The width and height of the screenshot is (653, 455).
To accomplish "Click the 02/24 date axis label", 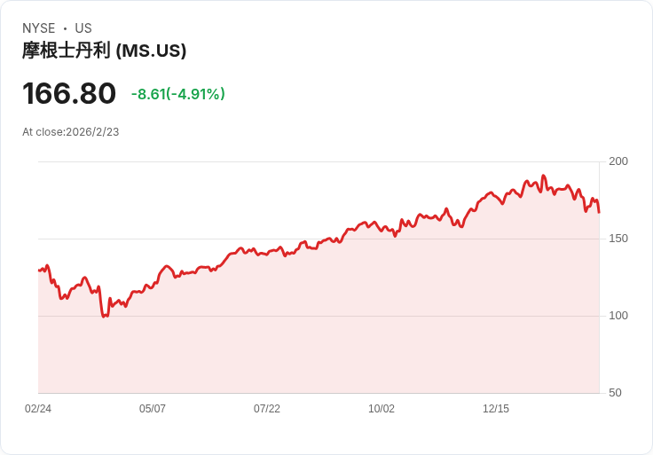I will click(38, 408).
